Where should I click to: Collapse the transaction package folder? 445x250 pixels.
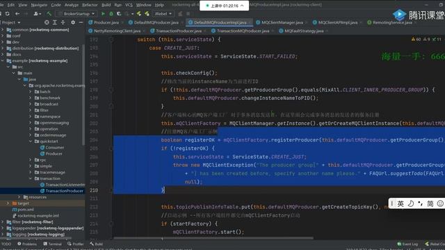click(x=31, y=178)
